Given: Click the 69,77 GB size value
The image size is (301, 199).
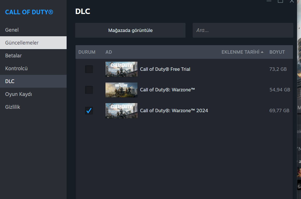Looking at the screenshot, I should click(x=279, y=110).
